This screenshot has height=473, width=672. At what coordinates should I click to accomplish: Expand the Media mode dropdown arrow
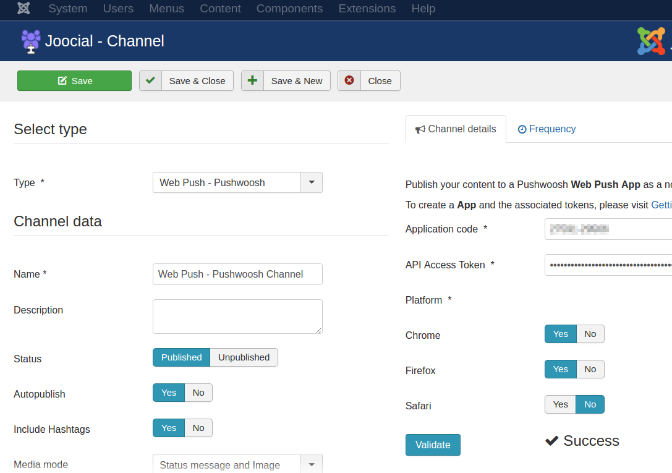pyautogui.click(x=312, y=464)
